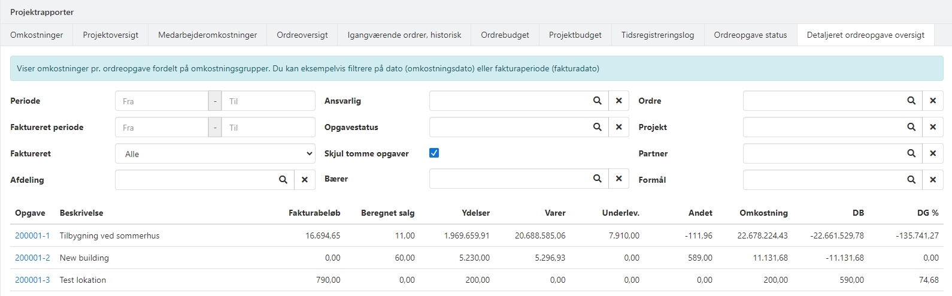The image size is (952, 296).
Task: Open Partner lookup search icon
Action: (x=911, y=153)
